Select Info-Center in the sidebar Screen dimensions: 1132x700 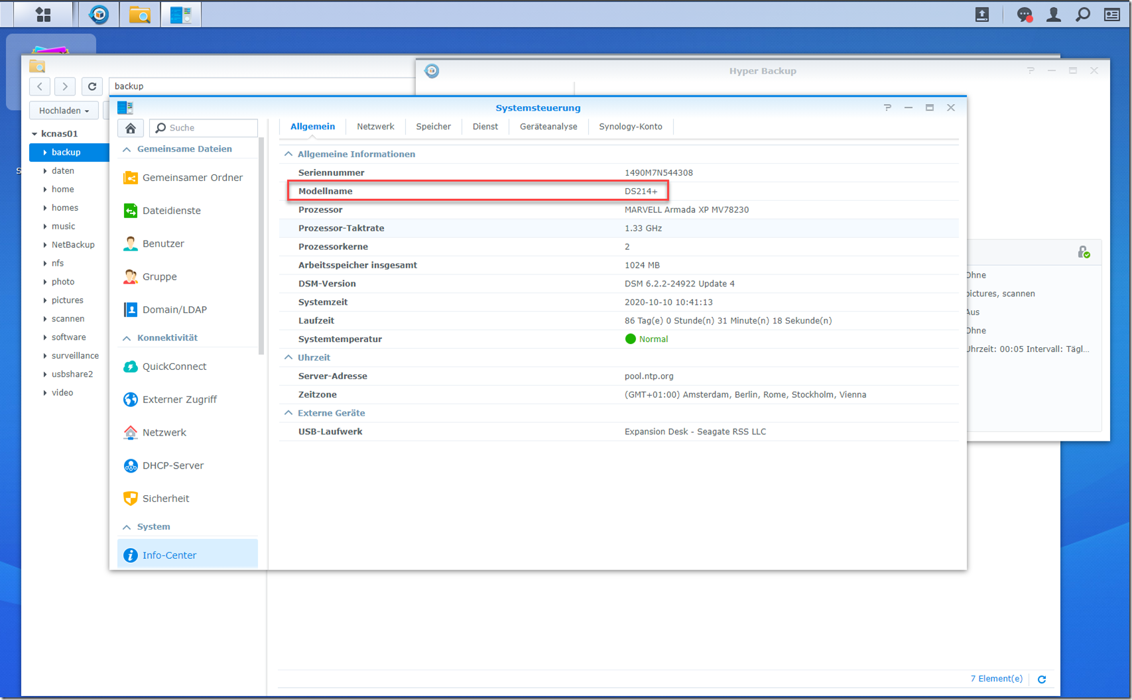pyautogui.click(x=188, y=555)
